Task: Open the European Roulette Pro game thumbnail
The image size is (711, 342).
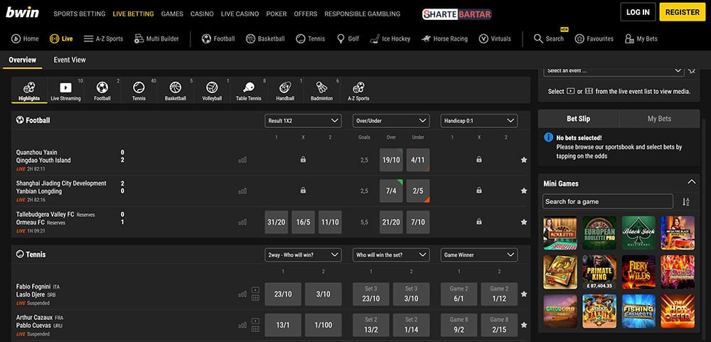Action: point(599,233)
